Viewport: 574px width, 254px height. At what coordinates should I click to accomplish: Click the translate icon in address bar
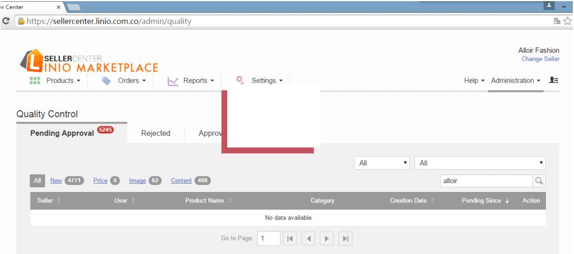[557, 21]
